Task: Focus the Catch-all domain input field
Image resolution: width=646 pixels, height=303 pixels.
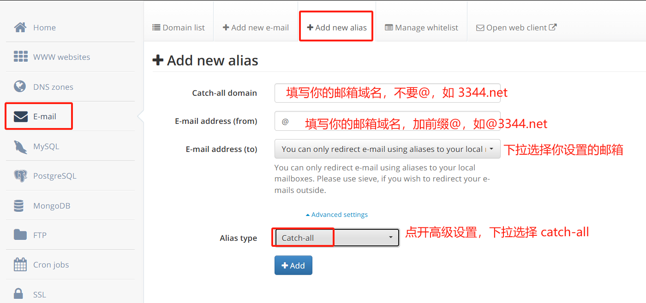Action: (387, 93)
